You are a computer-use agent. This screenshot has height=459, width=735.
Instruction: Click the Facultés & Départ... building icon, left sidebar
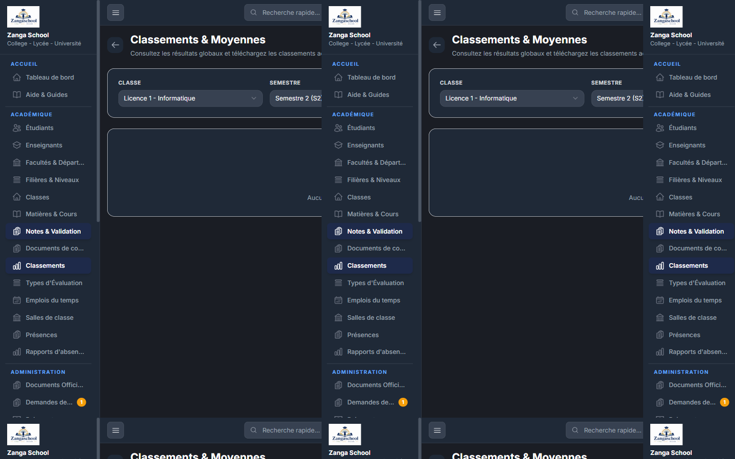pyautogui.click(x=17, y=163)
